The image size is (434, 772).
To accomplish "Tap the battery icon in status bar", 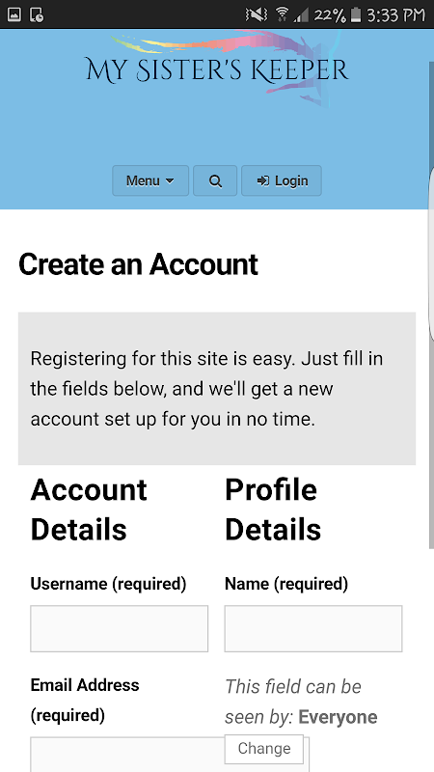I will click(356, 14).
